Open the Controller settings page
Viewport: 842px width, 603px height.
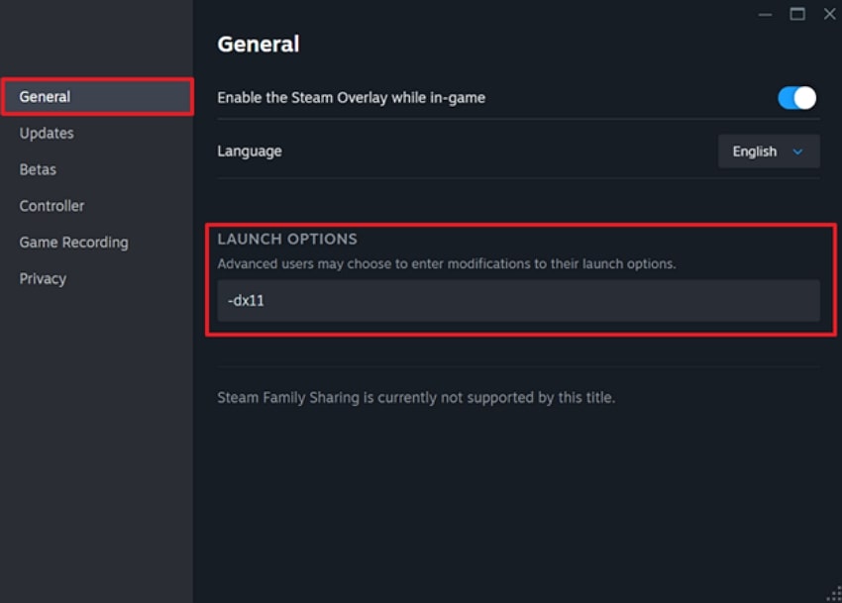pyautogui.click(x=52, y=206)
